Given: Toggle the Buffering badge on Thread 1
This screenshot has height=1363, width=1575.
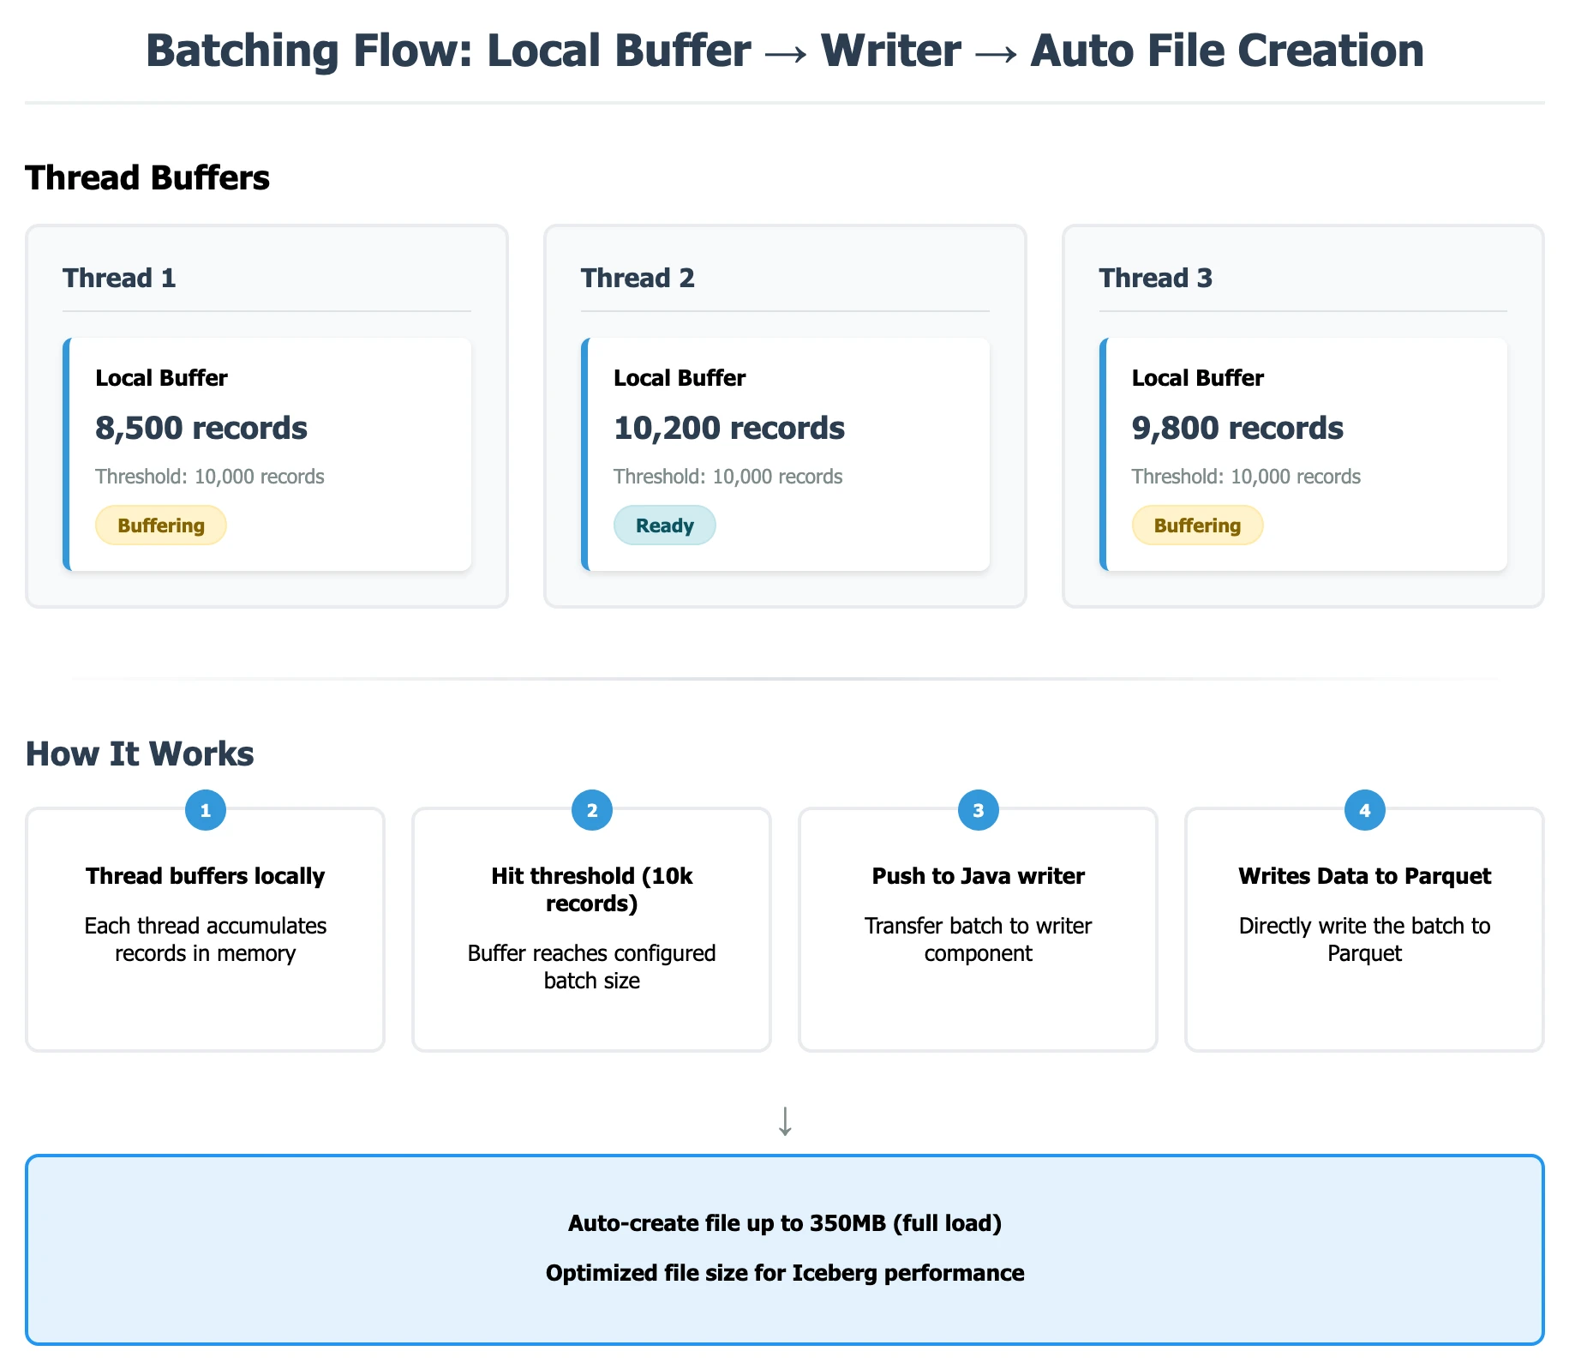Looking at the screenshot, I should click(160, 525).
